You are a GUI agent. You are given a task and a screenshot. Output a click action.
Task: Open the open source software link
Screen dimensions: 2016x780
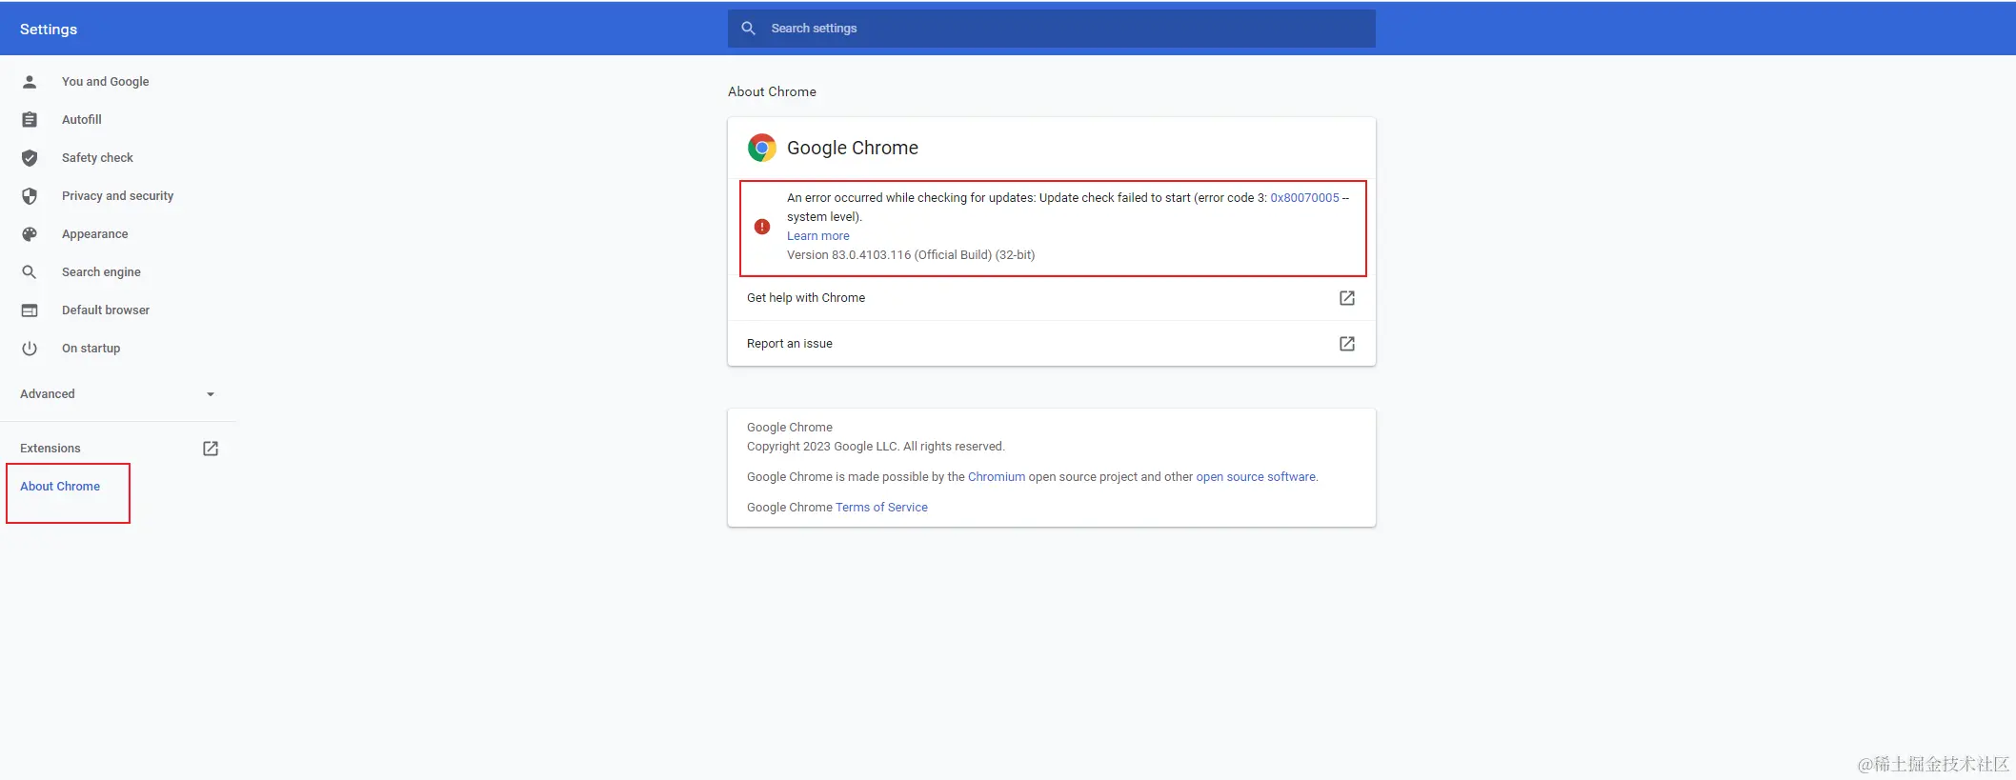[1256, 477]
